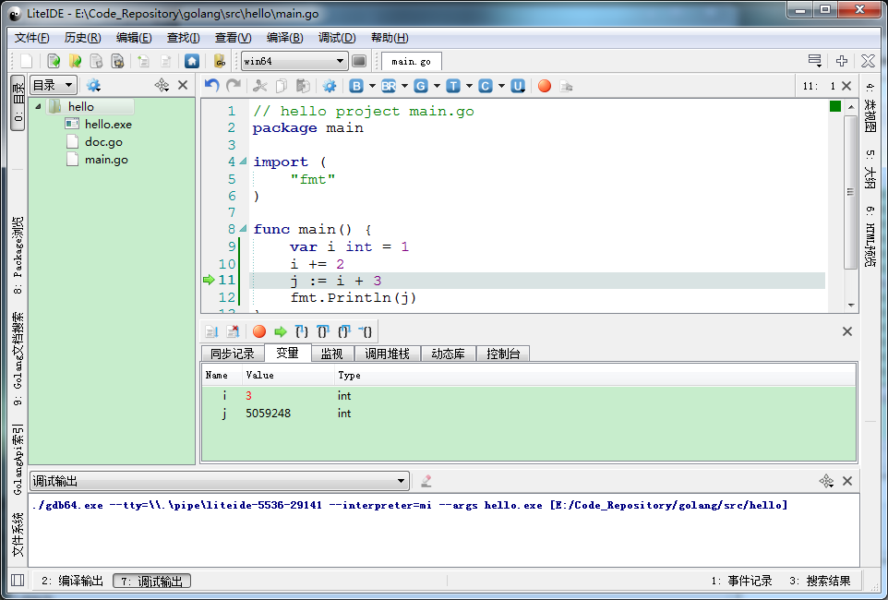Click the blue C clean icon
This screenshot has height=600, width=888.
pyautogui.click(x=486, y=86)
